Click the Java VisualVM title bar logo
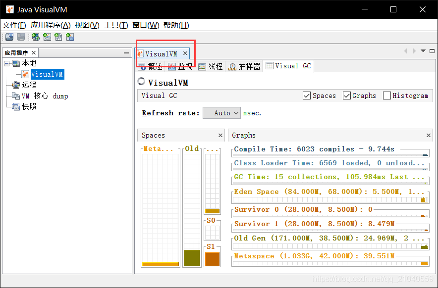The width and height of the screenshot is (438, 288). click(x=10, y=9)
